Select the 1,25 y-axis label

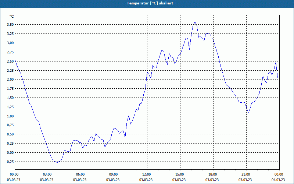pos(10,107)
